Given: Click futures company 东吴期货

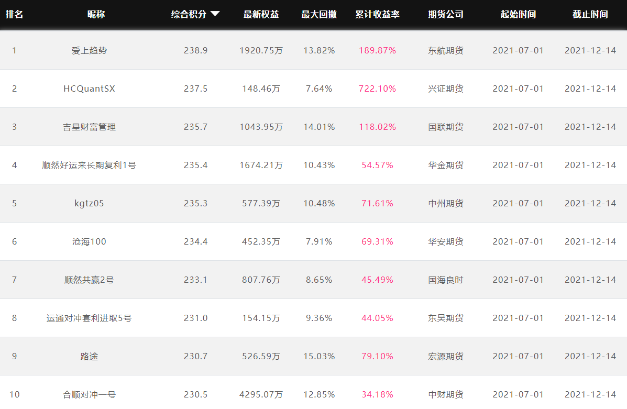Looking at the screenshot, I should pyautogui.click(x=446, y=318).
